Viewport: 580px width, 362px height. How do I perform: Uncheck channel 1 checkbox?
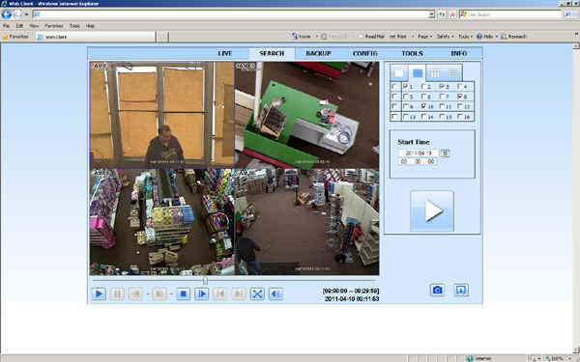[405, 86]
